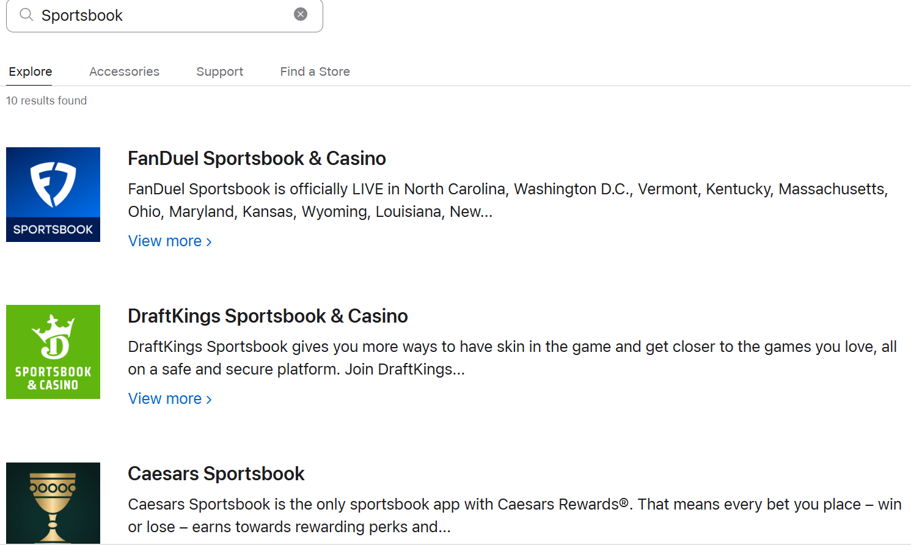The height and width of the screenshot is (545, 911).
Task: Open FanDuel Sportsbook & Casino title
Action: pos(257,158)
